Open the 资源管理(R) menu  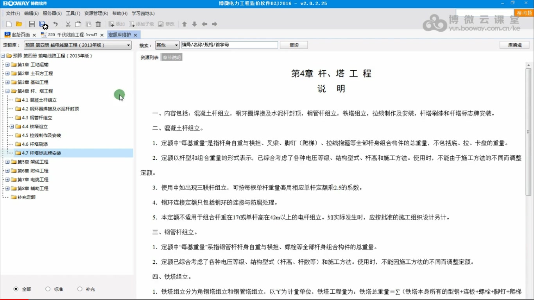click(96, 13)
